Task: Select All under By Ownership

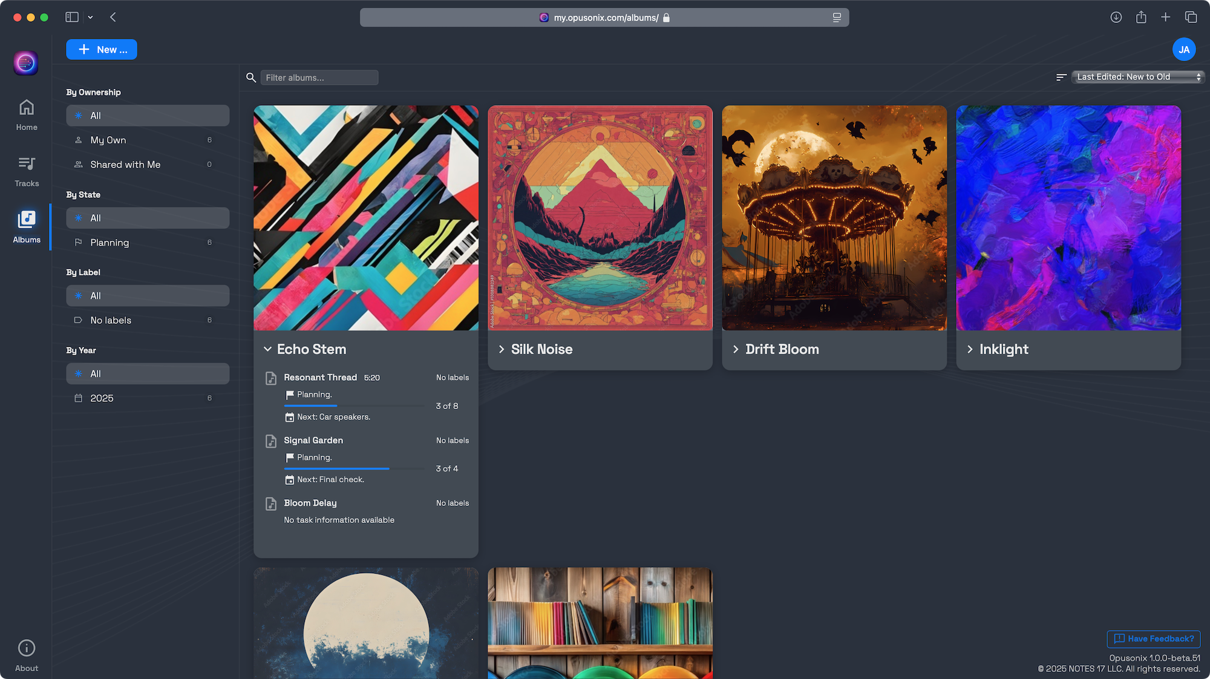Action: click(148, 116)
